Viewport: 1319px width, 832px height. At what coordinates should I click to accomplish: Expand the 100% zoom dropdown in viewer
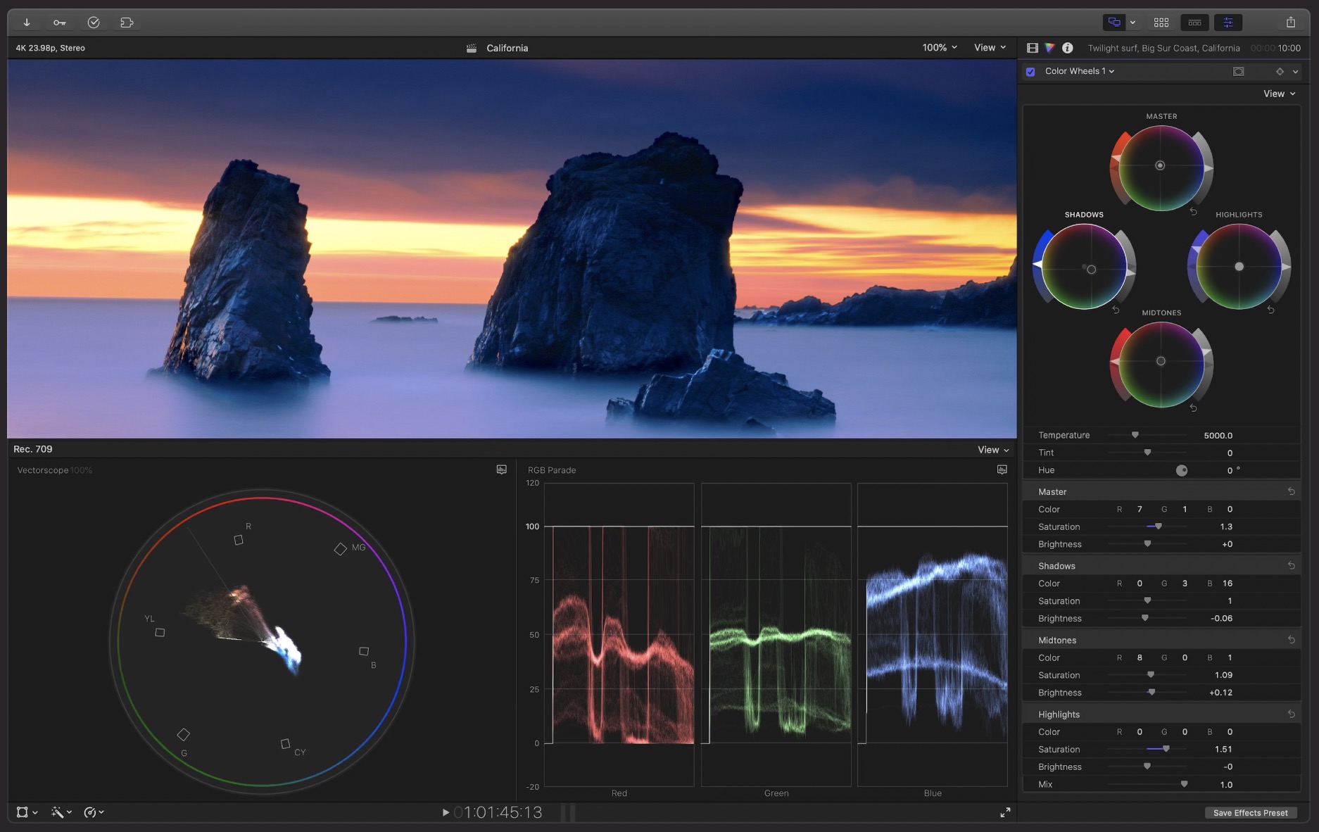point(939,48)
